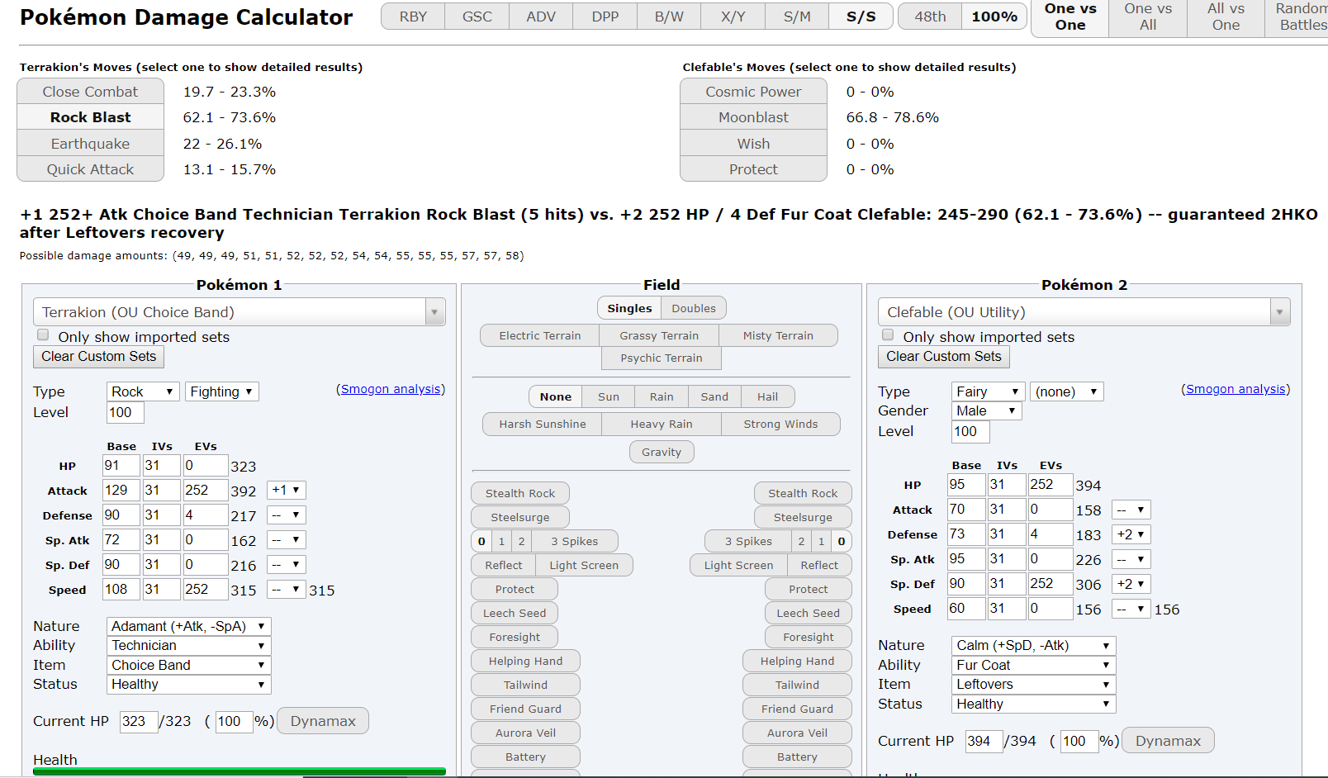Viewport: 1328px width, 778px height.
Task: Change Terrakion's primary type from Rock
Action: [144, 391]
